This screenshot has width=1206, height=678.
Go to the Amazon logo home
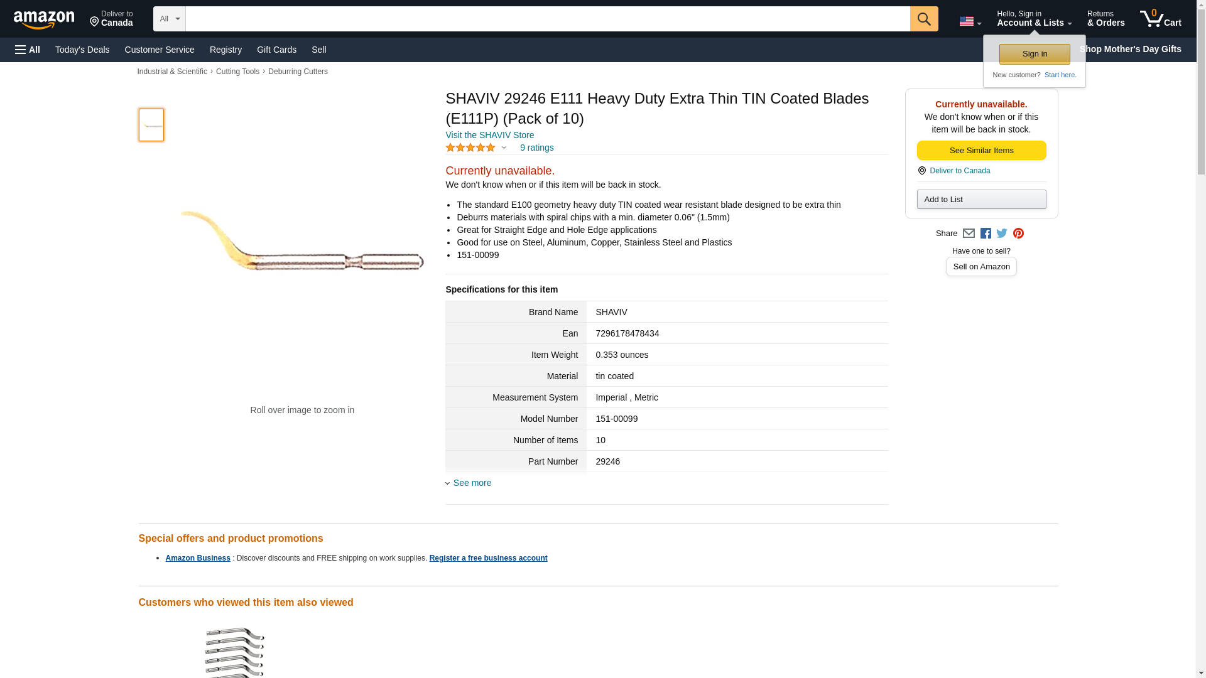point(44,20)
